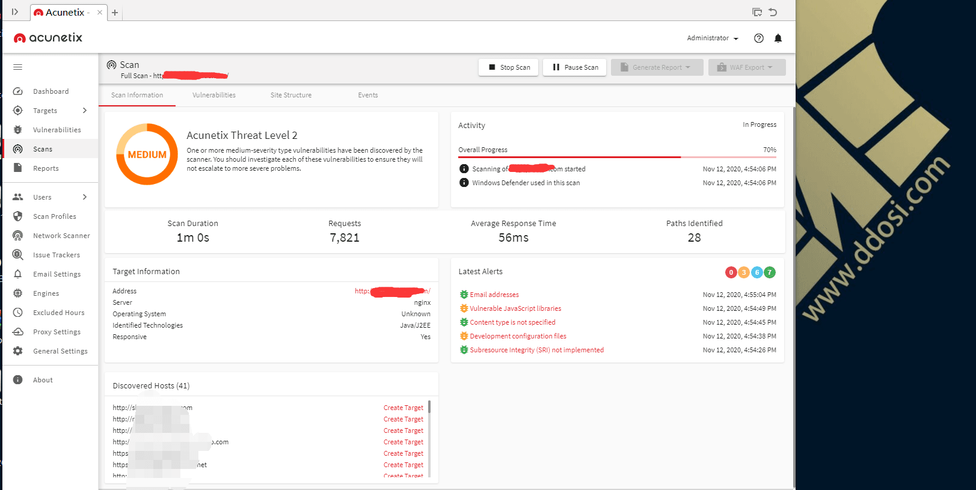Screen dimensions: 976x490
Task: Open the Content type is not specified alert
Action: (x=512, y=322)
